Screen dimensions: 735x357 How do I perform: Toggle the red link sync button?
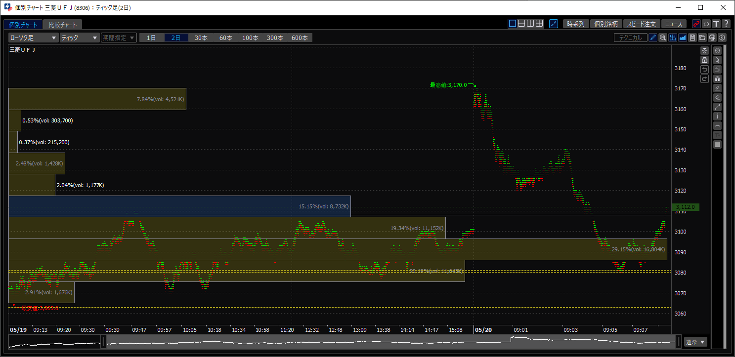click(x=696, y=24)
